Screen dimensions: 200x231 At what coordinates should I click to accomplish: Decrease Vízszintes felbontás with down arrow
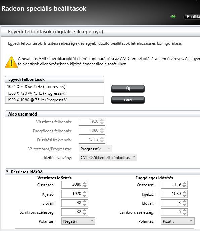102,123
